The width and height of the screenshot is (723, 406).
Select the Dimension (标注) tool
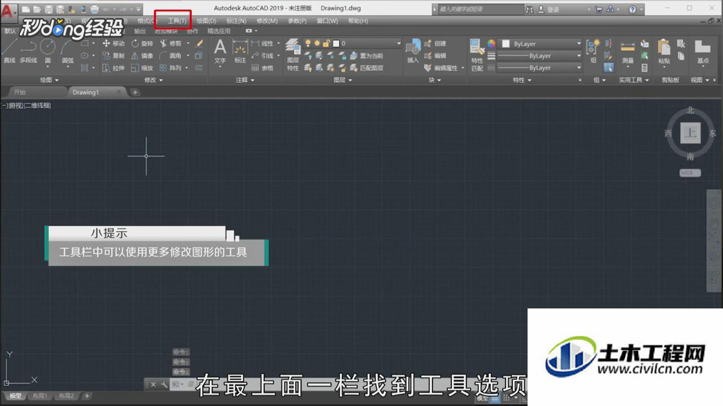(x=240, y=51)
